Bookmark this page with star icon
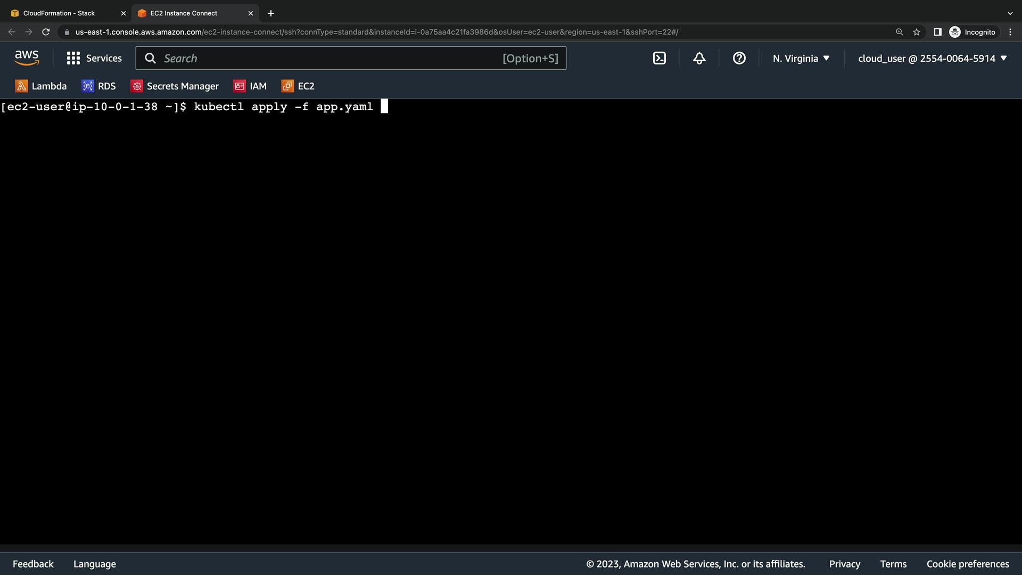Screen dimensions: 1022x575 pos(916,32)
